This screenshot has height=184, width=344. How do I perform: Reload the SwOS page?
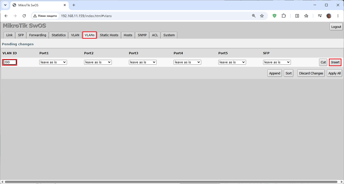[24, 16]
